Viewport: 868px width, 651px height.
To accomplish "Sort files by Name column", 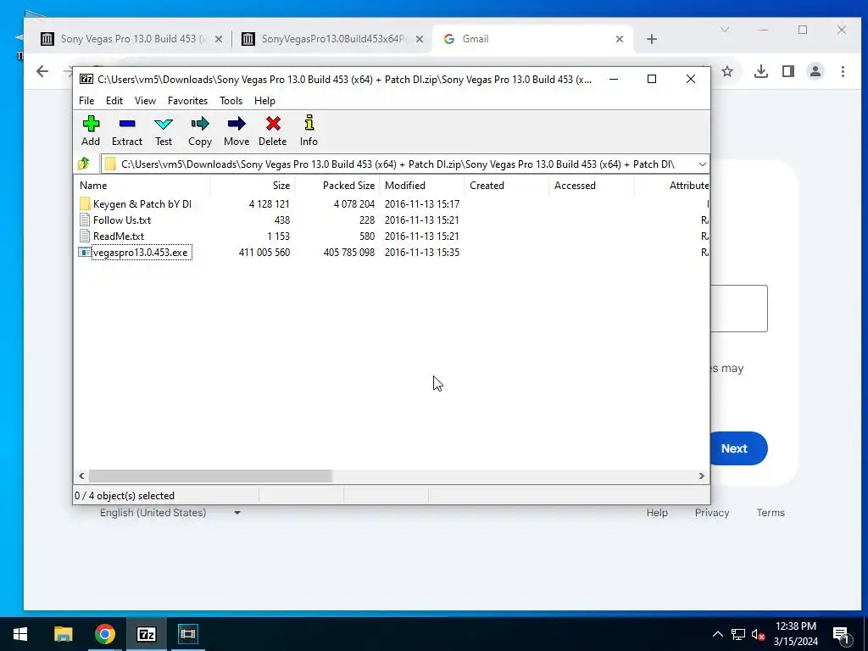I will (x=142, y=186).
